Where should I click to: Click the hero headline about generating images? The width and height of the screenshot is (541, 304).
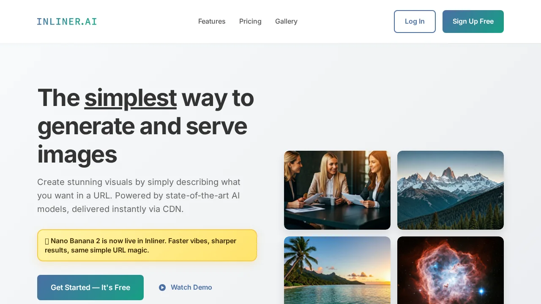[x=146, y=125]
